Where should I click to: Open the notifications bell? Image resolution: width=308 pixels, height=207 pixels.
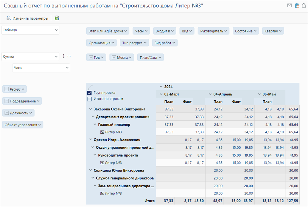[304, 6]
